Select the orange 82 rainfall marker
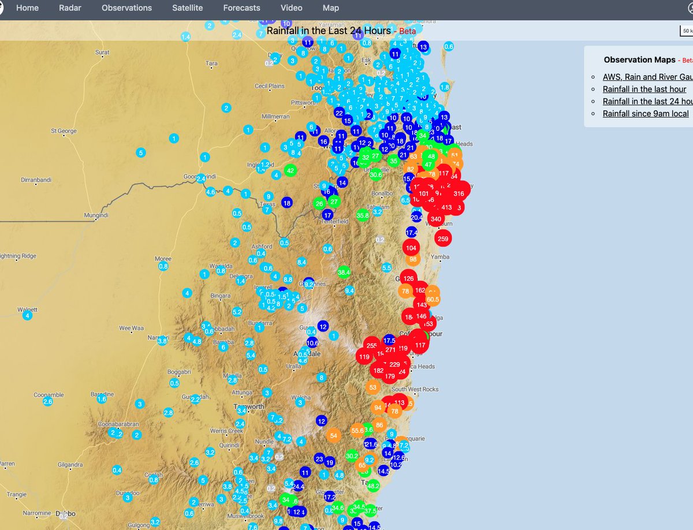Viewport: 693px width, 530px height. click(411, 169)
